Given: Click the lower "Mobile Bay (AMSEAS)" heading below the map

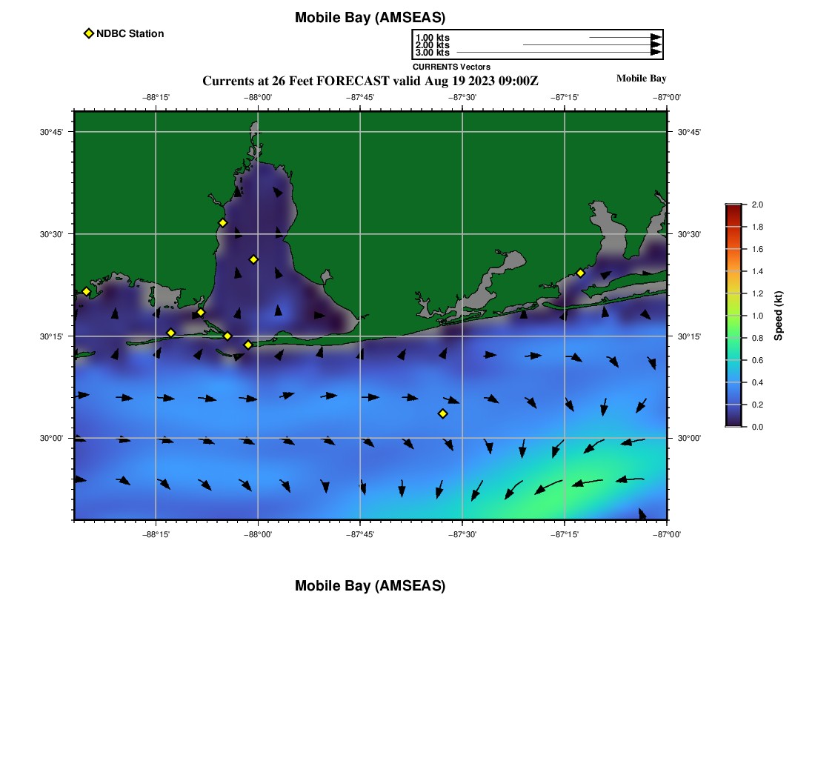Looking at the screenshot, I should (x=370, y=586).
